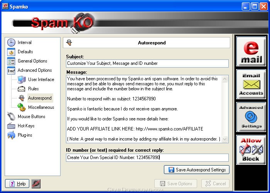Maximize the Spamko window
The image size is (270, 193).
(255, 7)
